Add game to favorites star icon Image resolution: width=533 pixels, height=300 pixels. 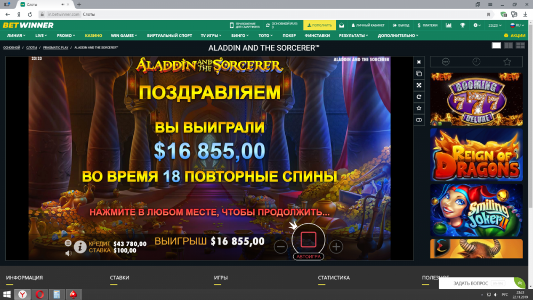pyautogui.click(x=419, y=108)
